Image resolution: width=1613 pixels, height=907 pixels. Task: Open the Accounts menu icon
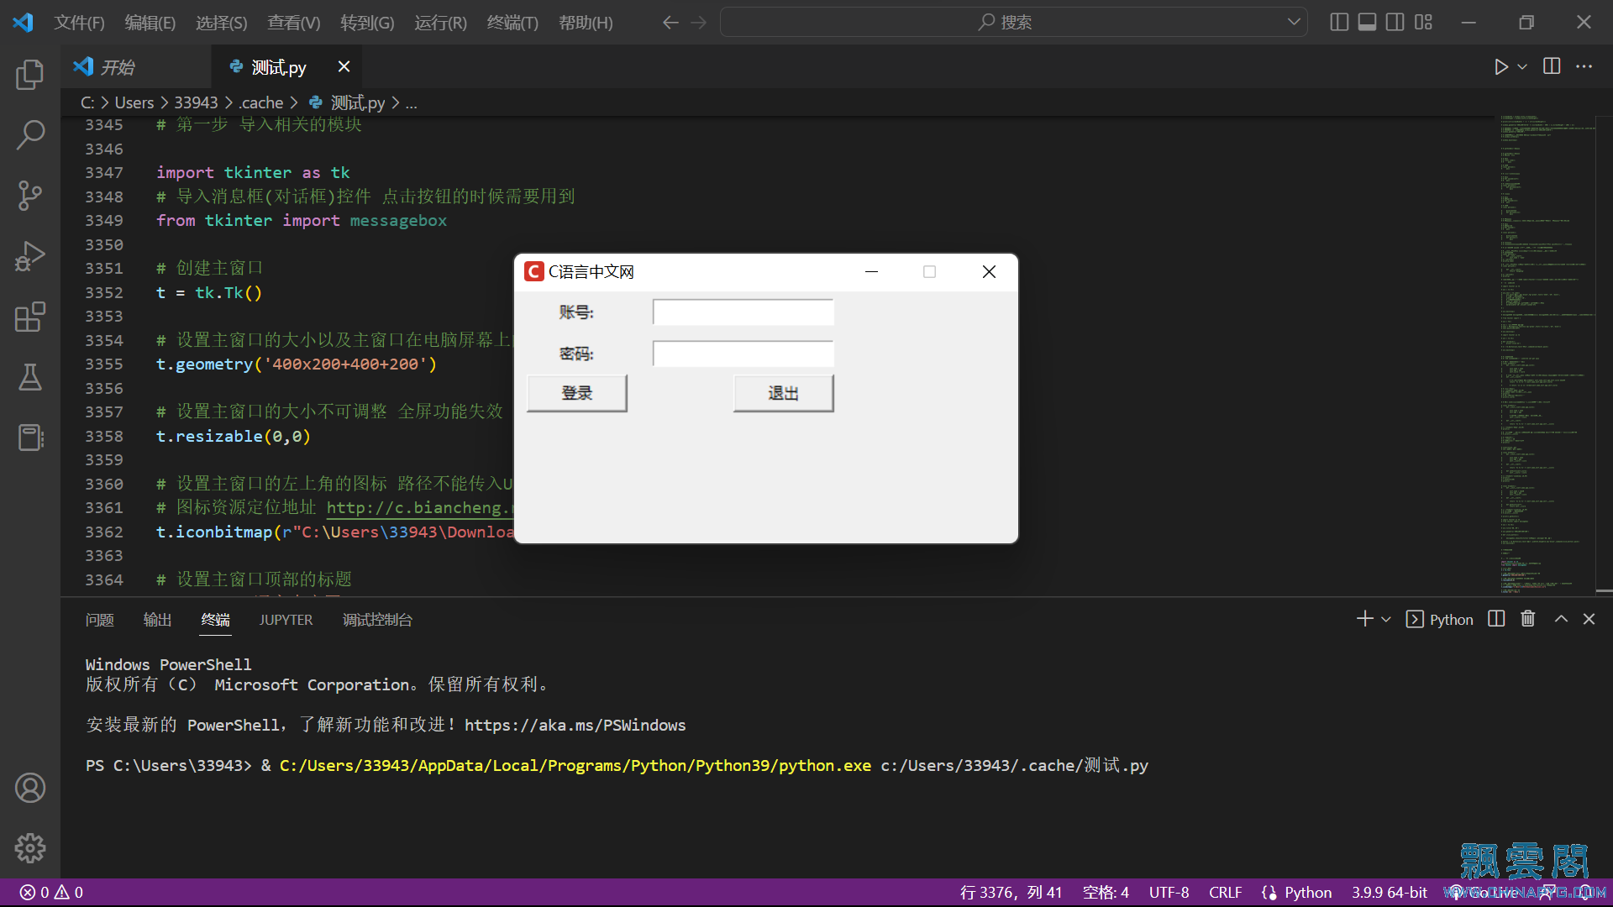[30, 788]
